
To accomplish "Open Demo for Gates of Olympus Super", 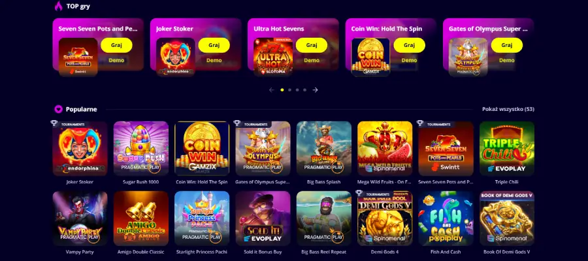I will tap(506, 60).
